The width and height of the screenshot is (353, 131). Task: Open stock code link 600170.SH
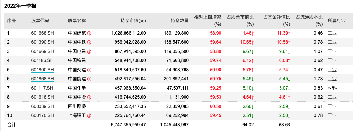[42, 115]
